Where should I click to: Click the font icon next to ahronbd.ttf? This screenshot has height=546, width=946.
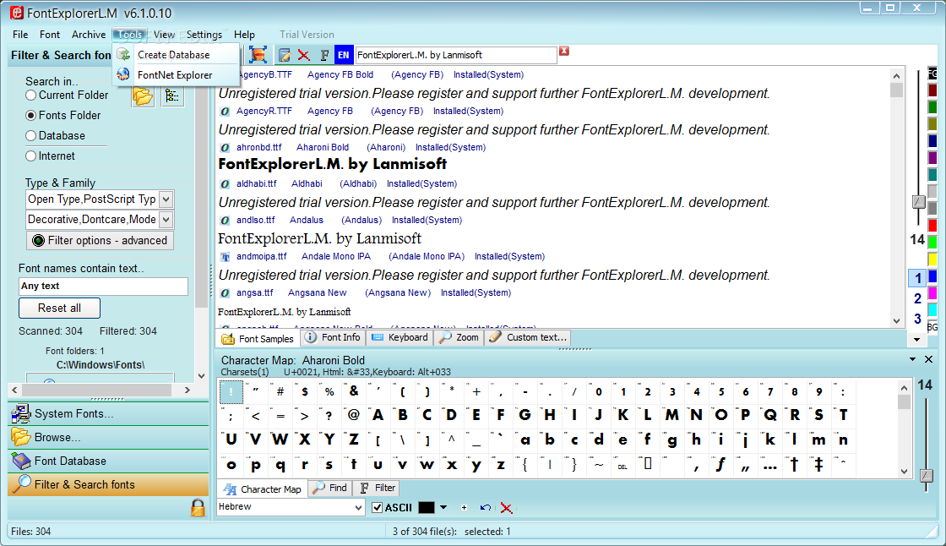[225, 147]
